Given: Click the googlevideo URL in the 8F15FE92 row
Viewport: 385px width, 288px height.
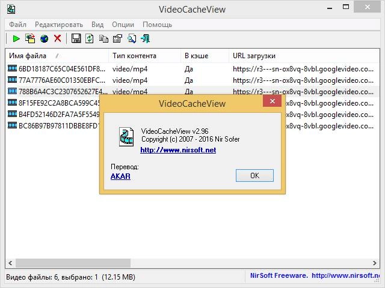Looking at the screenshot, I should (330, 103).
